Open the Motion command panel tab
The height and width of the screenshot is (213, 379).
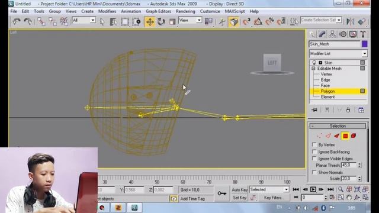(x=343, y=34)
